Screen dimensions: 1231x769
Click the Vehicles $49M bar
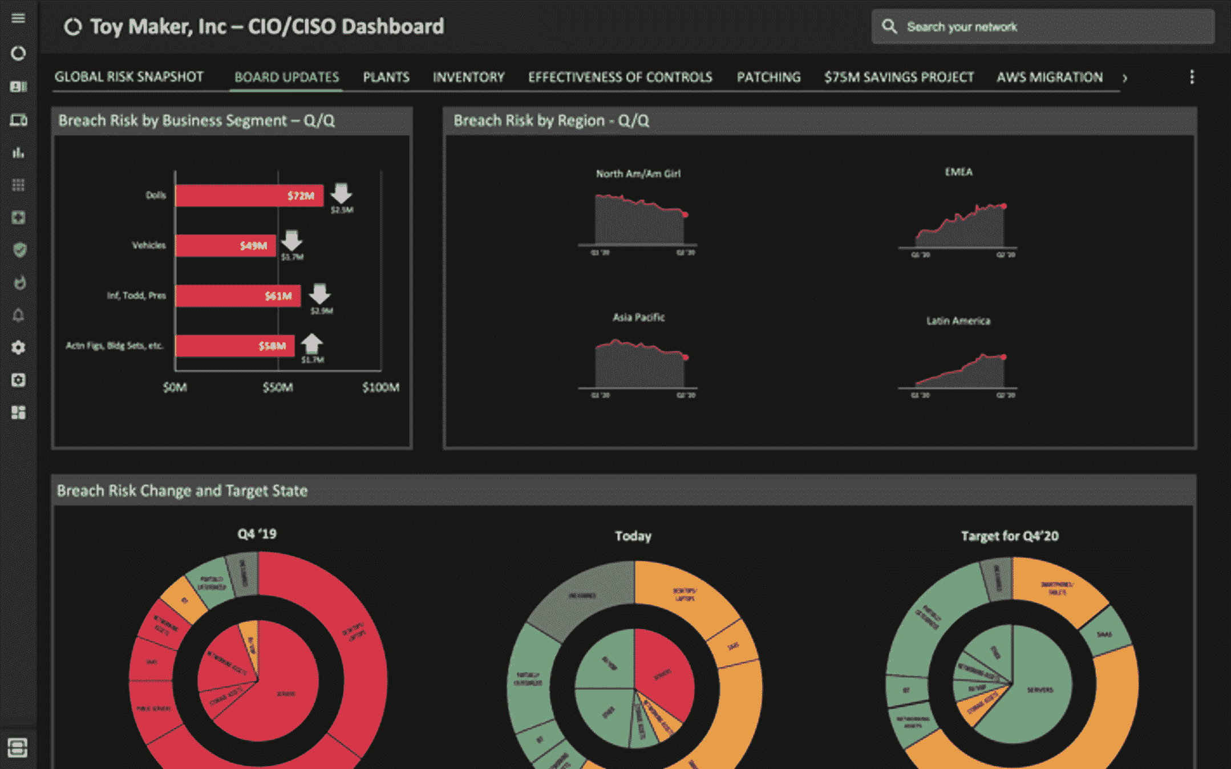tap(225, 245)
